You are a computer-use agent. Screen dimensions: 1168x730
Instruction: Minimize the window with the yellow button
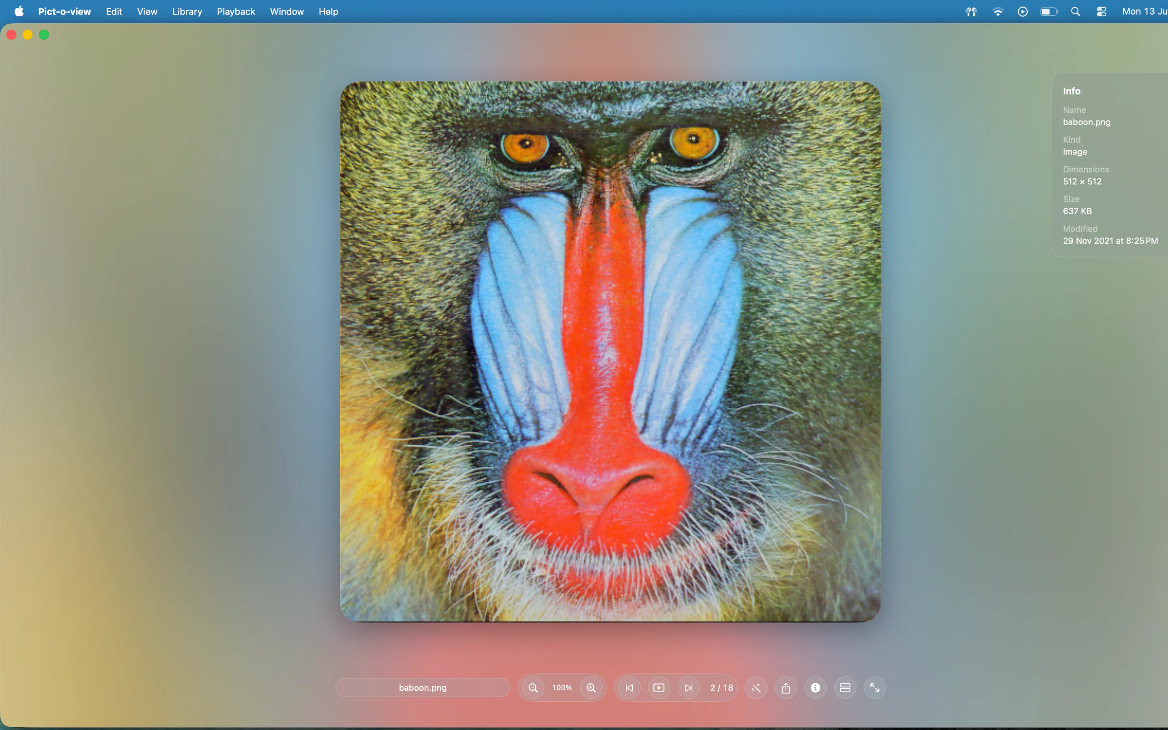coord(28,35)
